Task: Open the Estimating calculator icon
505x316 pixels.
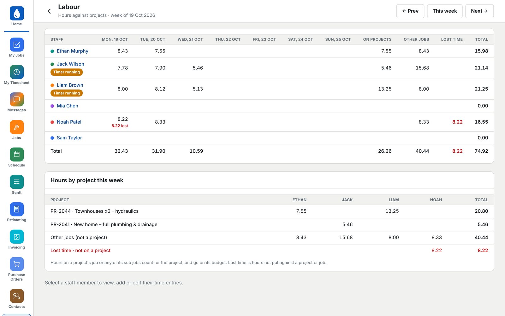Action: click(17, 209)
